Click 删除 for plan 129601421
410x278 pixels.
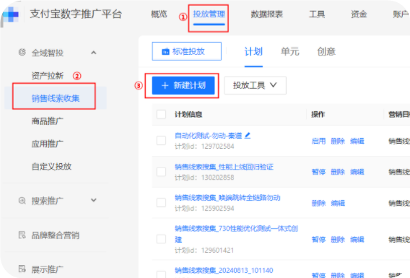[x=338, y=239]
